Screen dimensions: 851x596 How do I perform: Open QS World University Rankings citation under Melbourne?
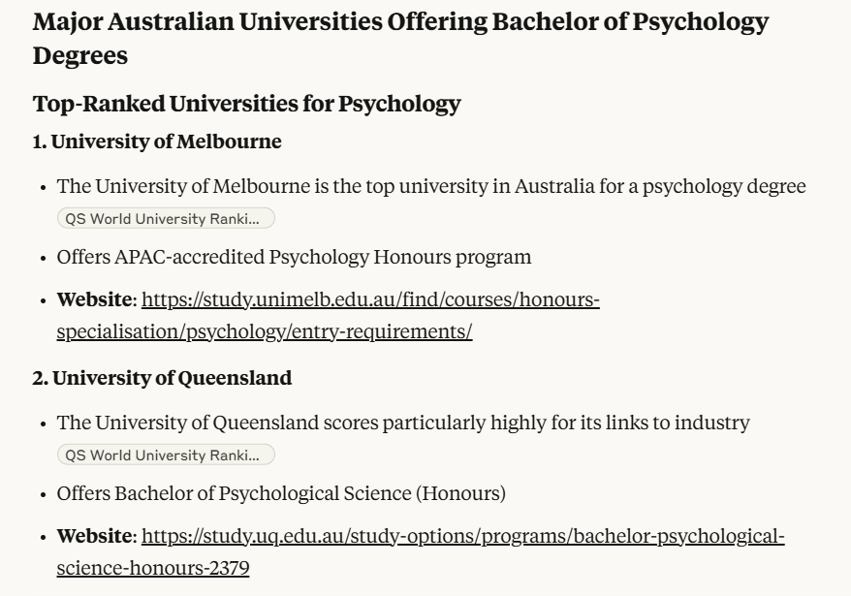(166, 218)
